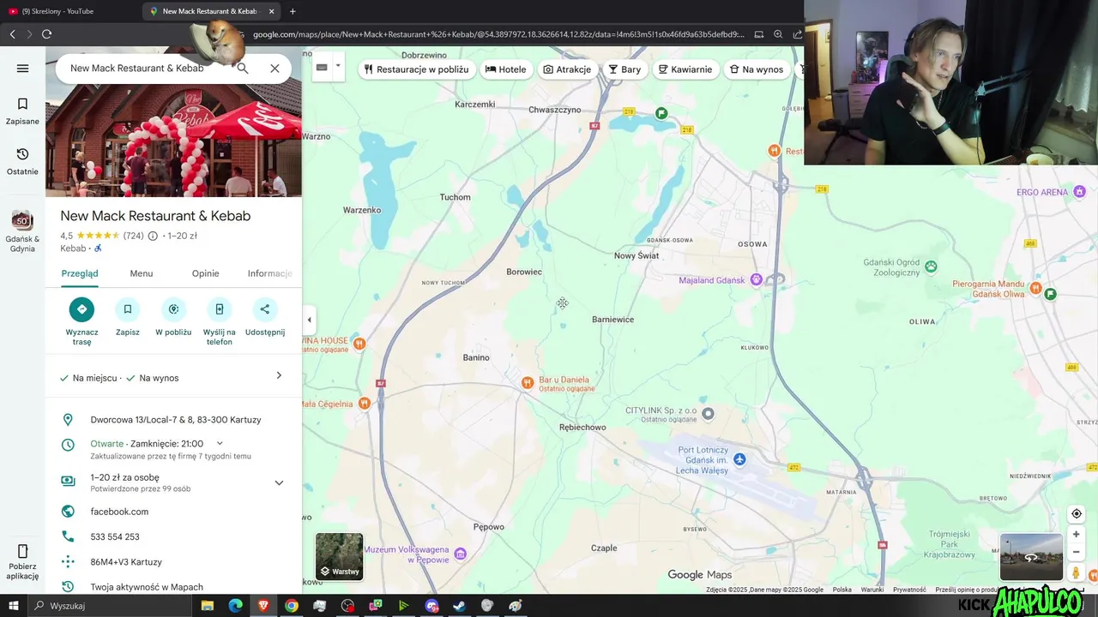The width and height of the screenshot is (1098, 617).
Task: Switch to the Menu tab
Action: [x=142, y=273]
